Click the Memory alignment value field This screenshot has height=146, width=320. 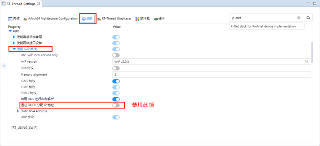coord(212,74)
